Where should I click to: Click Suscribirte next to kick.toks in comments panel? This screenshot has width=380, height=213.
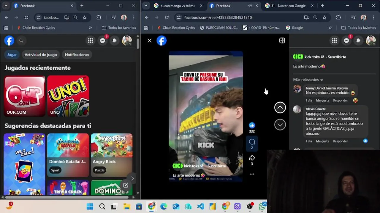(x=337, y=57)
